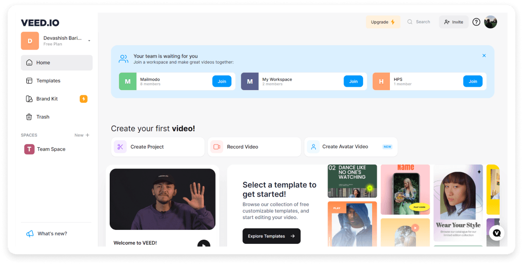Add a new space with New plus
This screenshot has width=523, height=265.
(82, 135)
